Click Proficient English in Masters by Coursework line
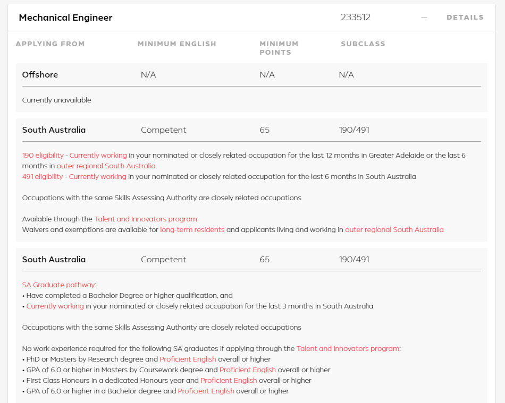This screenshot has width=505, height=403. tap(247, 370)
